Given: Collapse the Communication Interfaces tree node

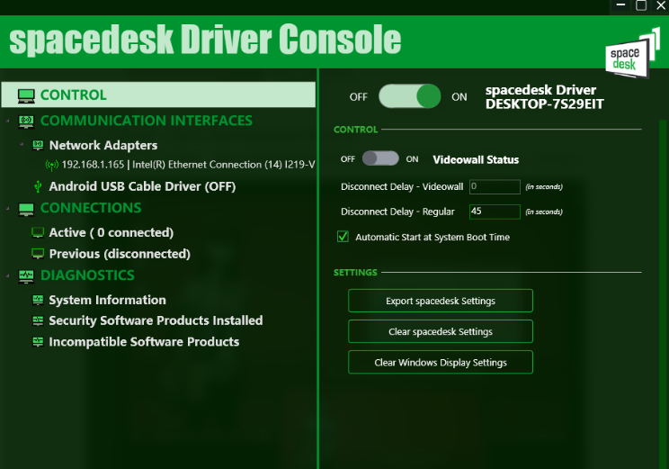Looking at the screenshot, I should [7, 121].
